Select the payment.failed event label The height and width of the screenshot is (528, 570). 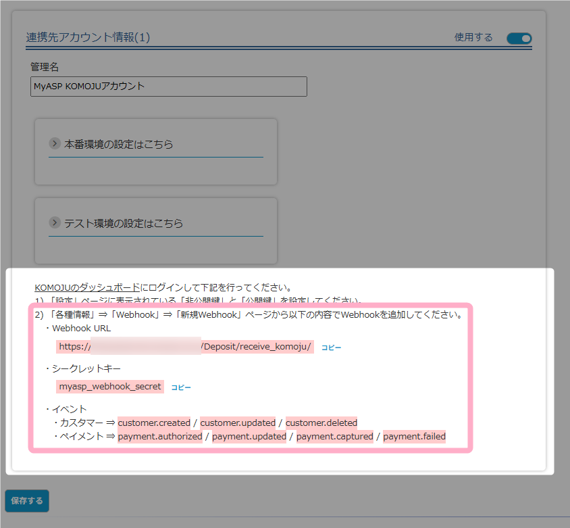point(414,437)
